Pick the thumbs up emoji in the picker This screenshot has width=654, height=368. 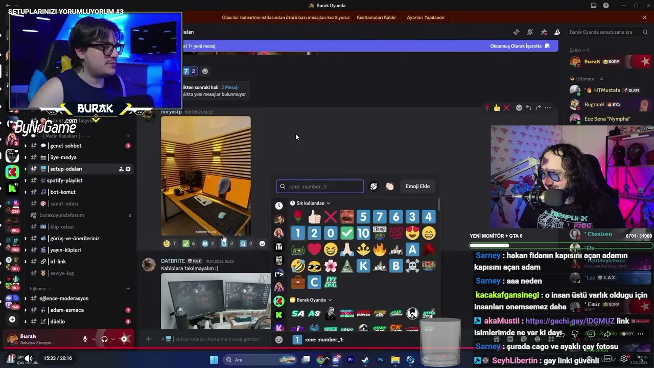314,217
